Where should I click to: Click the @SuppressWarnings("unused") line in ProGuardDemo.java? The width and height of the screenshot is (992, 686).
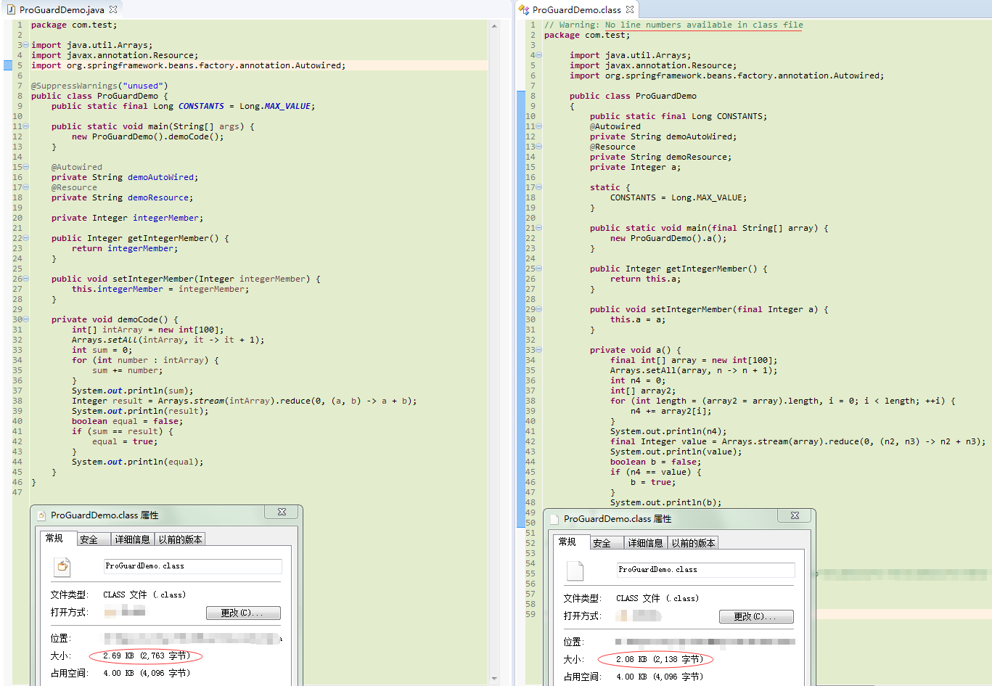[x=99, y=86]
